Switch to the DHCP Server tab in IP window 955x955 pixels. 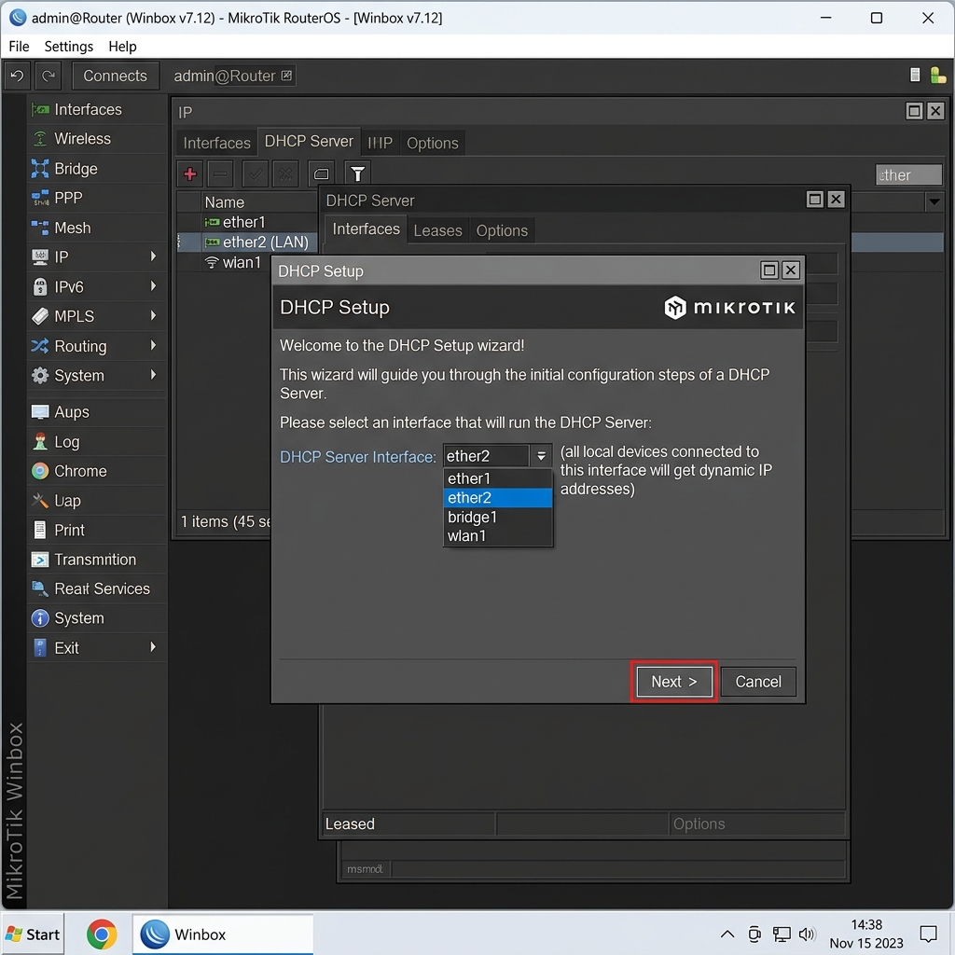pyautogui.click(x=309, y=142)
